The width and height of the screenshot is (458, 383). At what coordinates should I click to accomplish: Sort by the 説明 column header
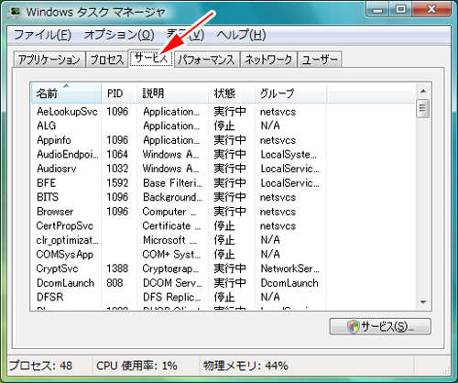[172, 93]
